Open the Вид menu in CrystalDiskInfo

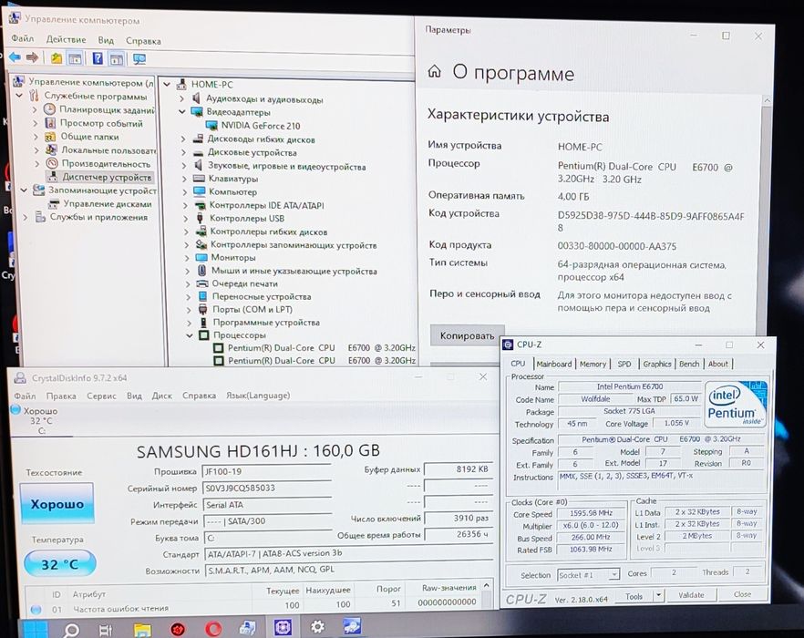134,396
